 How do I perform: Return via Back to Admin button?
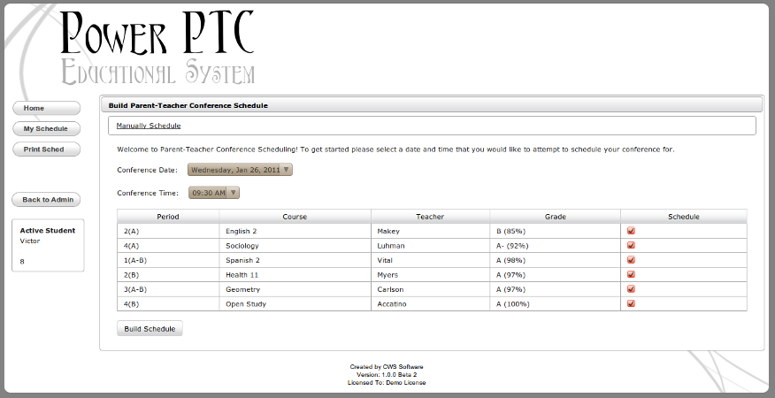click(x=46, y=200)
